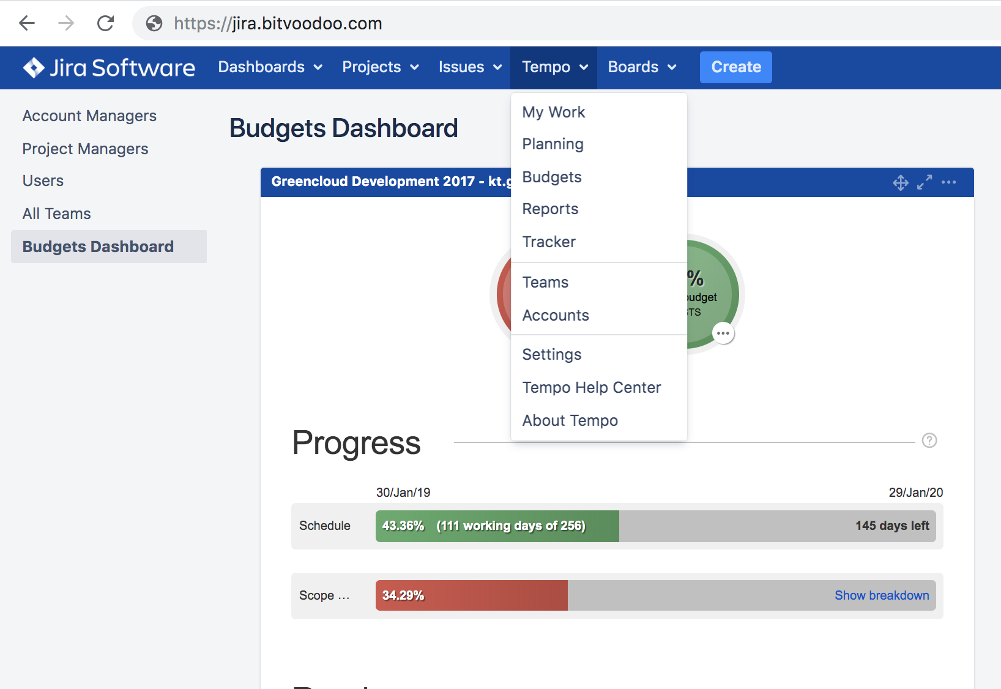1001x689 pixels.
Task: Click the red Scope progress bar
Action: 472,595
